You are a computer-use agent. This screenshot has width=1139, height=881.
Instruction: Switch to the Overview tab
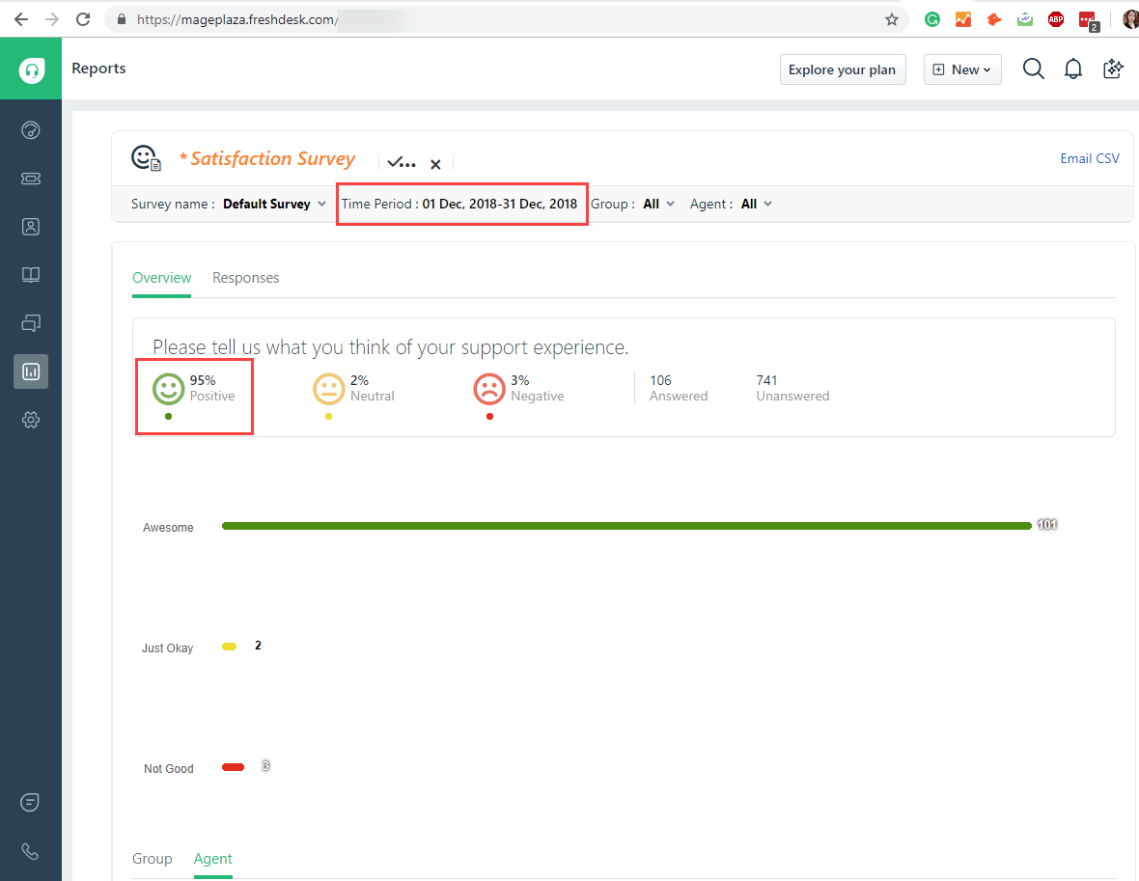point(161,278)
